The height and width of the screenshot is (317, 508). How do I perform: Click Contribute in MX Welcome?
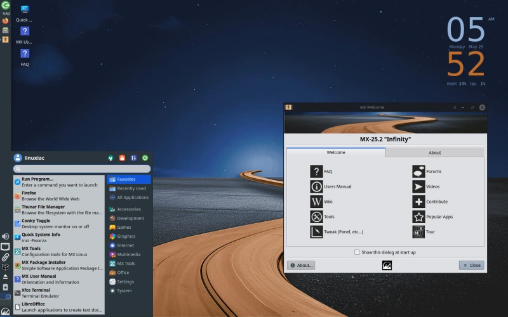pyautogui.click(x=430, y=202)
